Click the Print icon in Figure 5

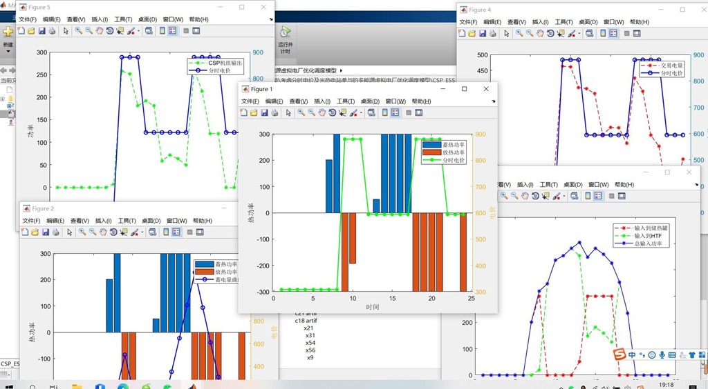coord(52,30)
